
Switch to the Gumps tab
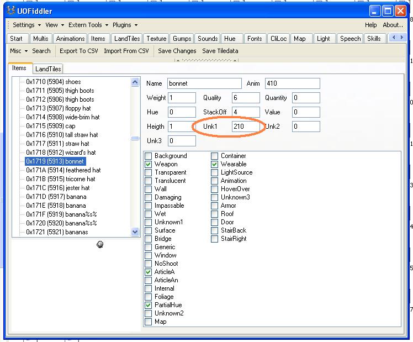click(x=182, y=39)
